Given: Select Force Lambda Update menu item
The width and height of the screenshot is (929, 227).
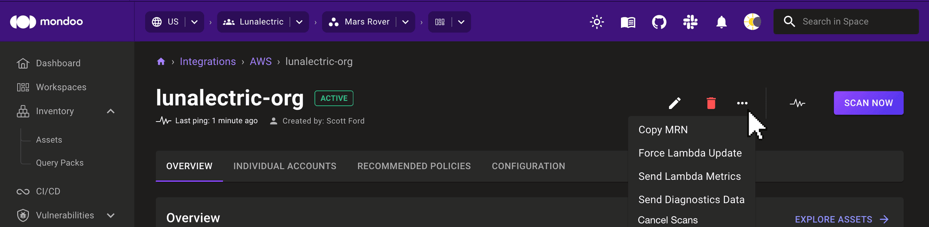Looking at the screenshot, I should coord(690,153).
